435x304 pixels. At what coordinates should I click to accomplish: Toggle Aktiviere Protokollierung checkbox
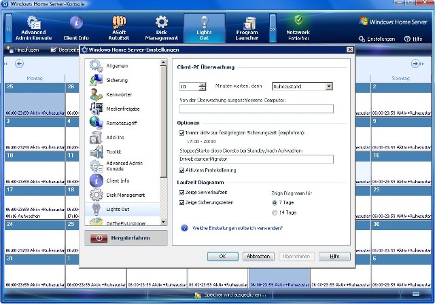point(181,170)
